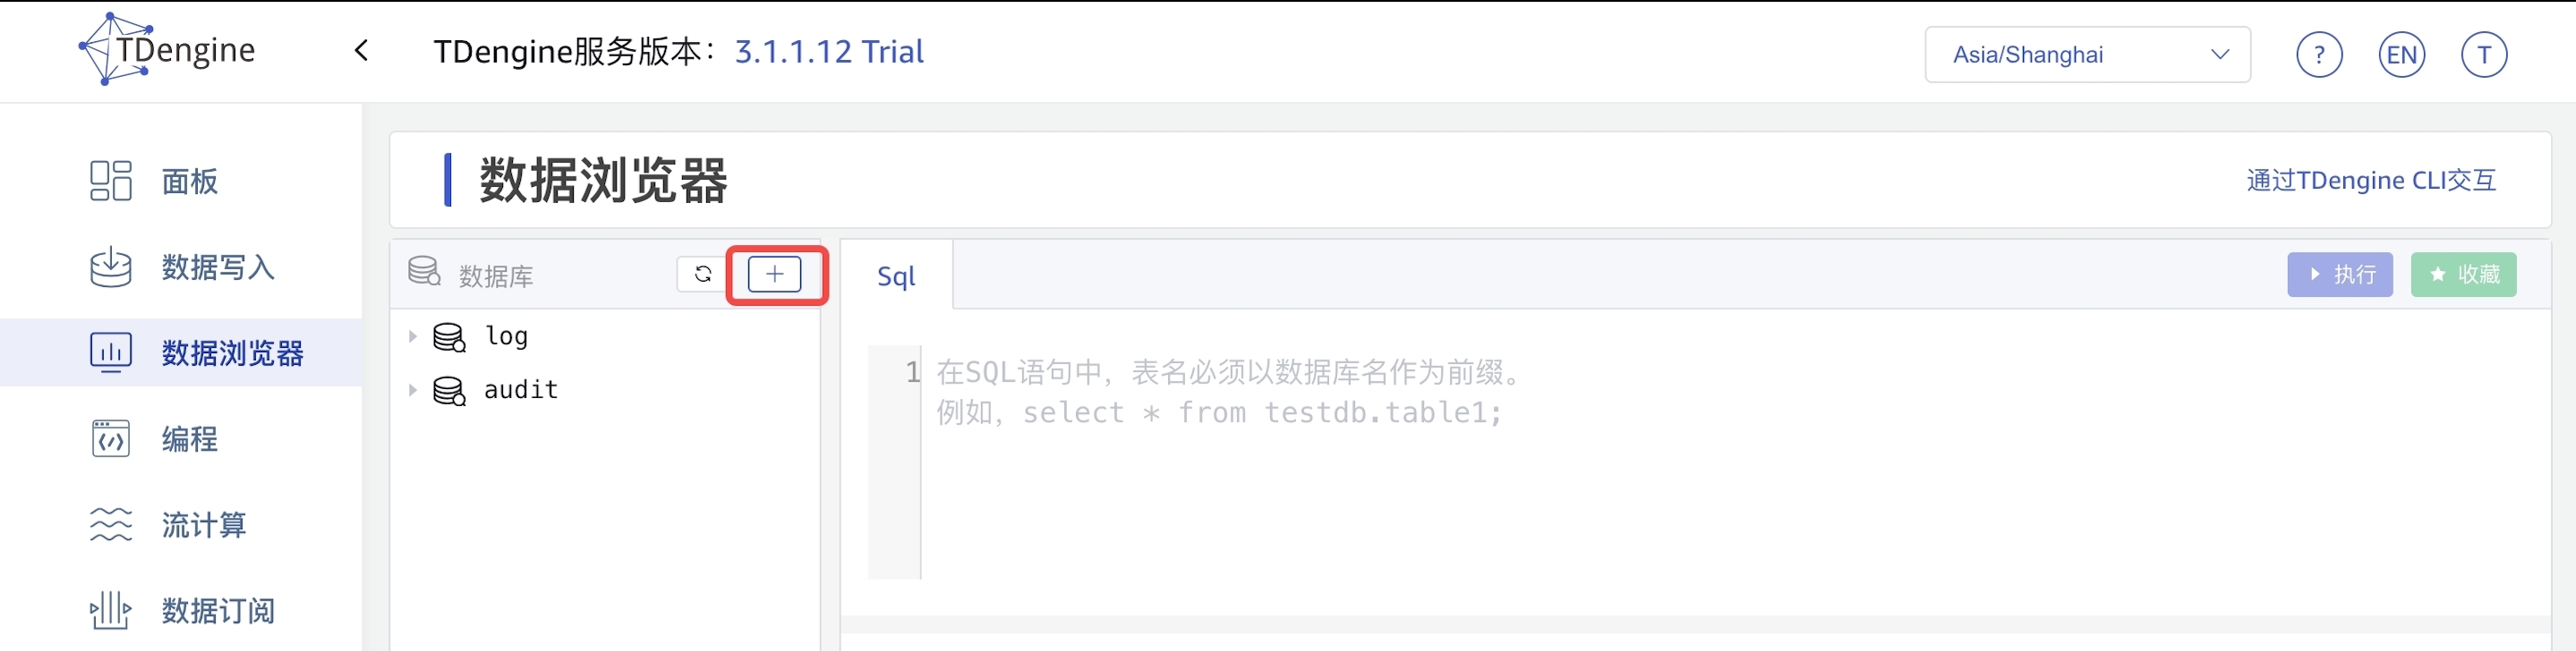Select the Sql tab
This screenshot has width=2576, height=651.
[896, 275]
